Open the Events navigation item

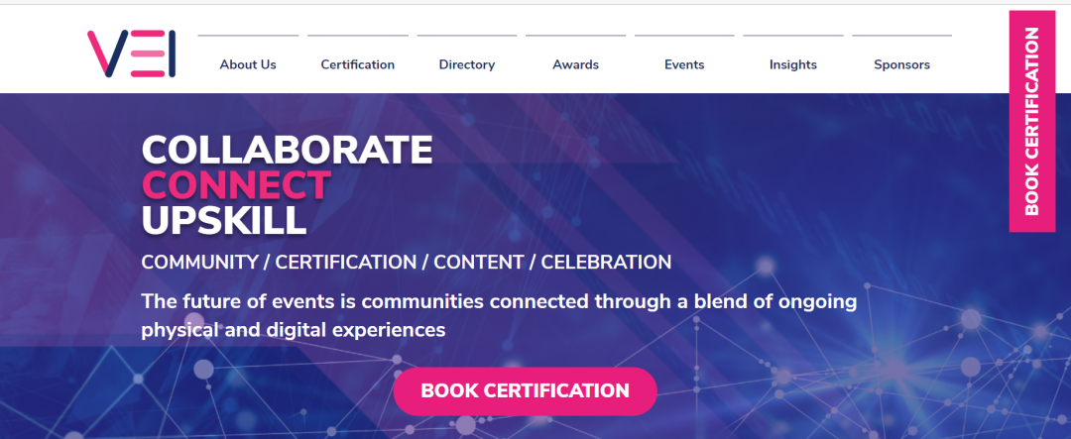[684, 64]
